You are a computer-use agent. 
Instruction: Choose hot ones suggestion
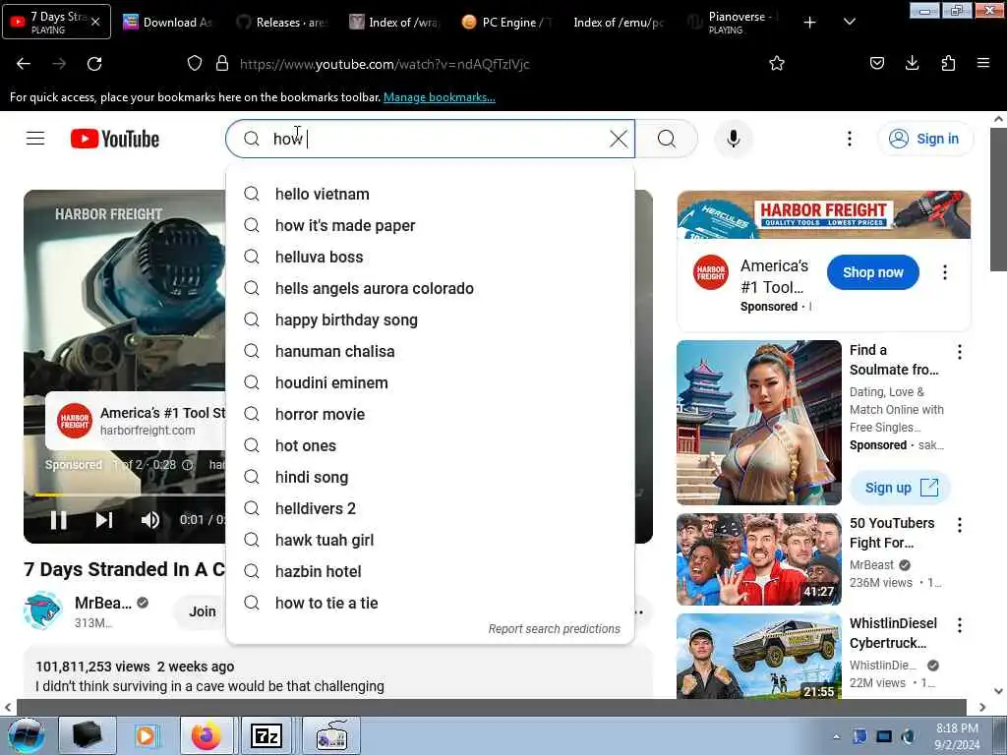(431, 445)
